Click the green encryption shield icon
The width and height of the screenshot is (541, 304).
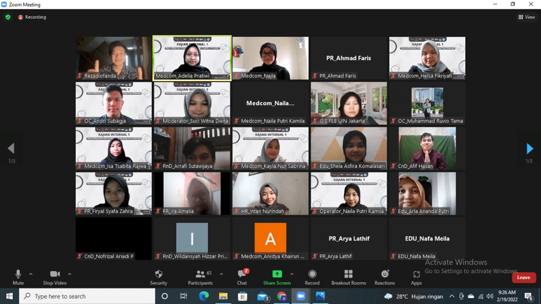coord(8,17)
